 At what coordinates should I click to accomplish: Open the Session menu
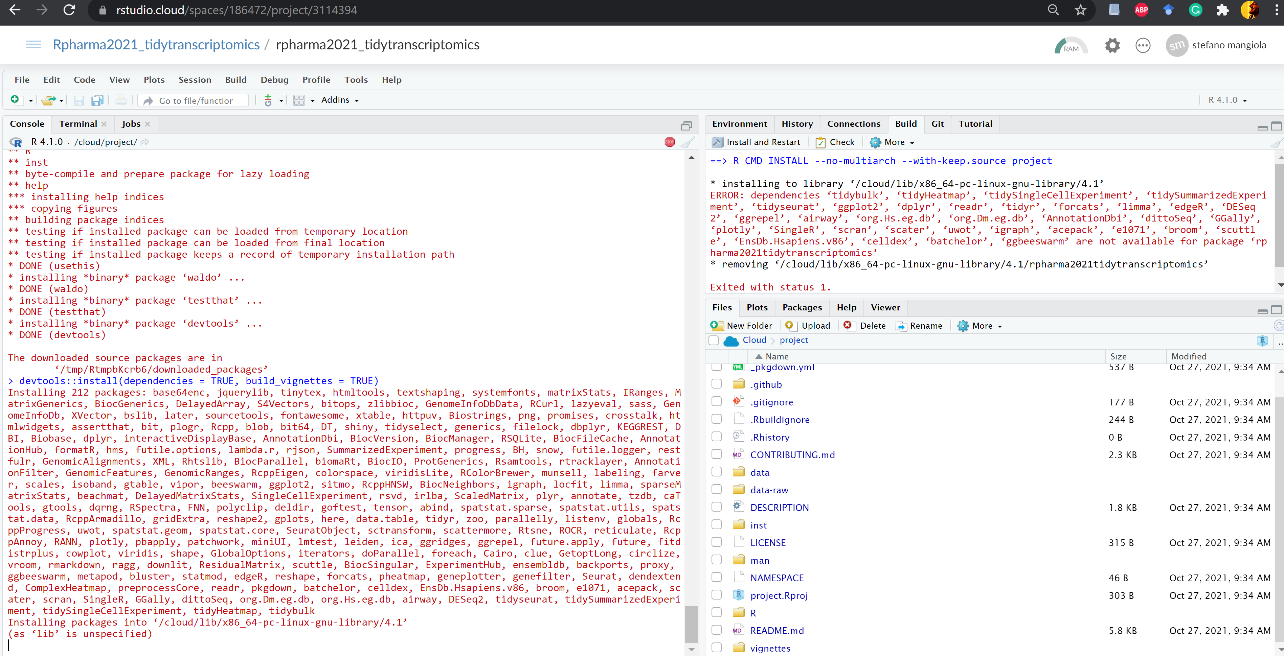[x=195, y=80]
